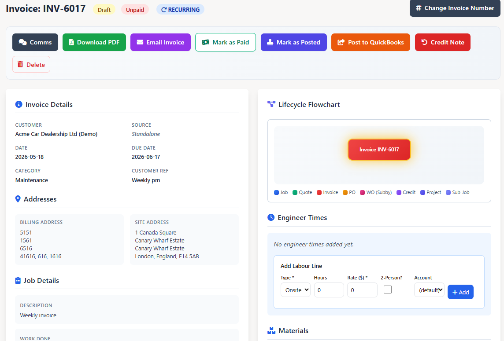Click the Unpaid status badge
This screenshot has height=341, width=504.
[x=135, y=10]
